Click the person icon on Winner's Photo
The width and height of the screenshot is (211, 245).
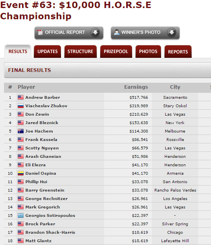click(x=117, y=32)
